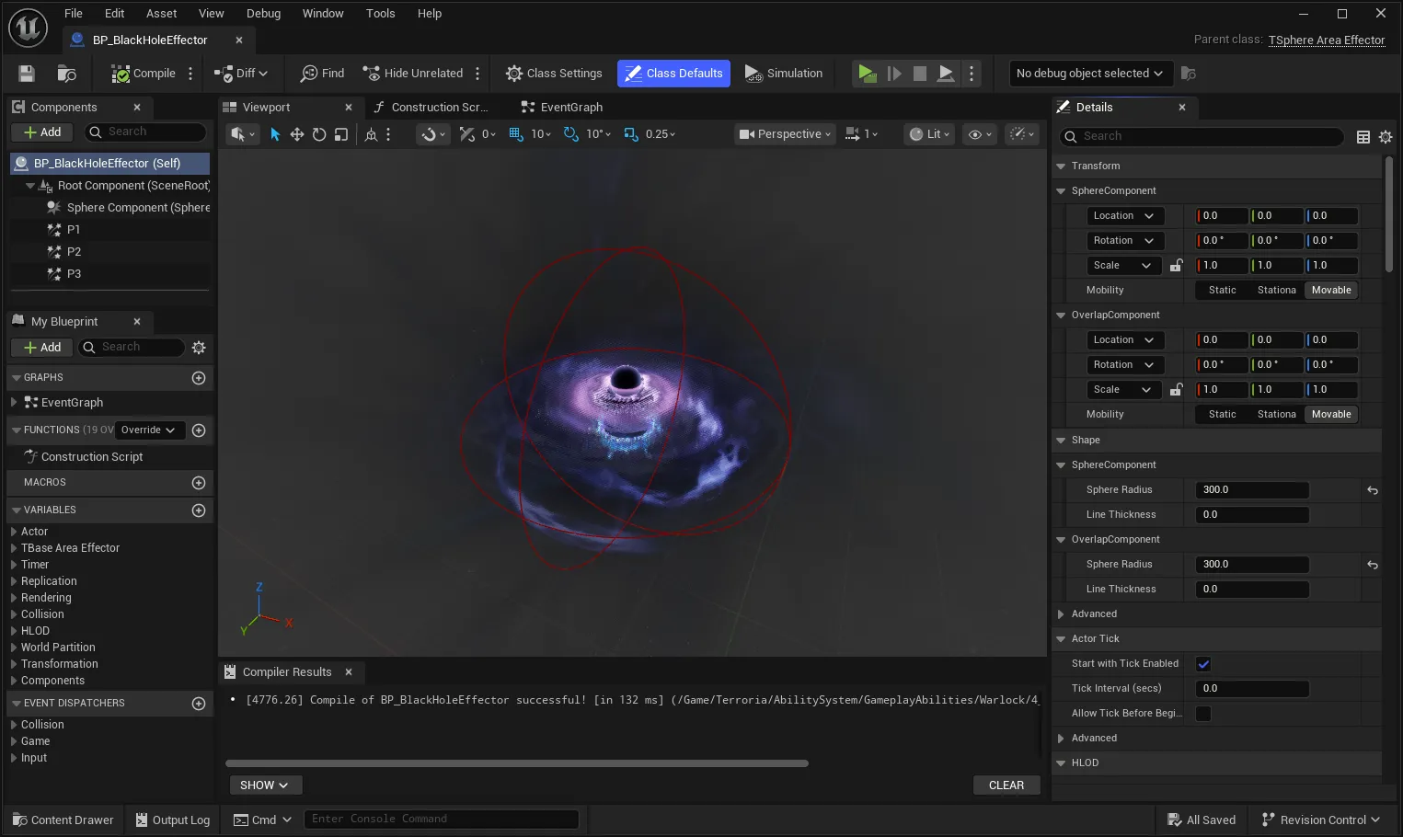Open the Content Drawer
The height and width of the screenshot is (837, 1403).
(63, 820)
